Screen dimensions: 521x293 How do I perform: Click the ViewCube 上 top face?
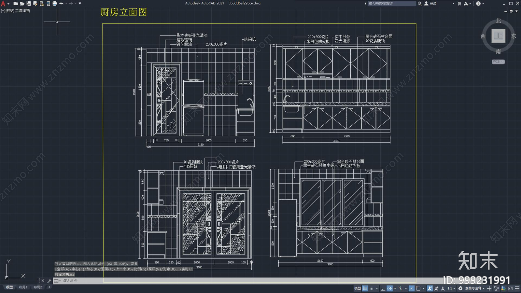coord(498,35)
